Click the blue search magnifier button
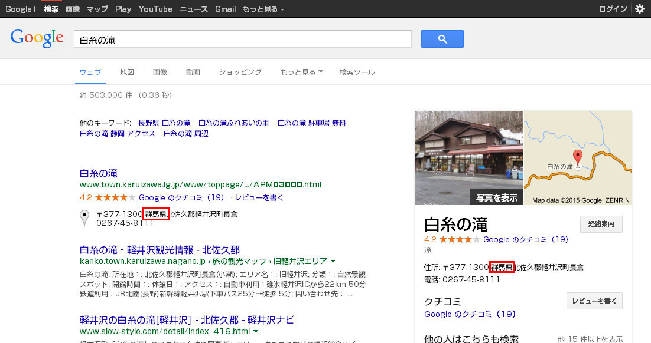651x343 pixels. coord(442,39)
